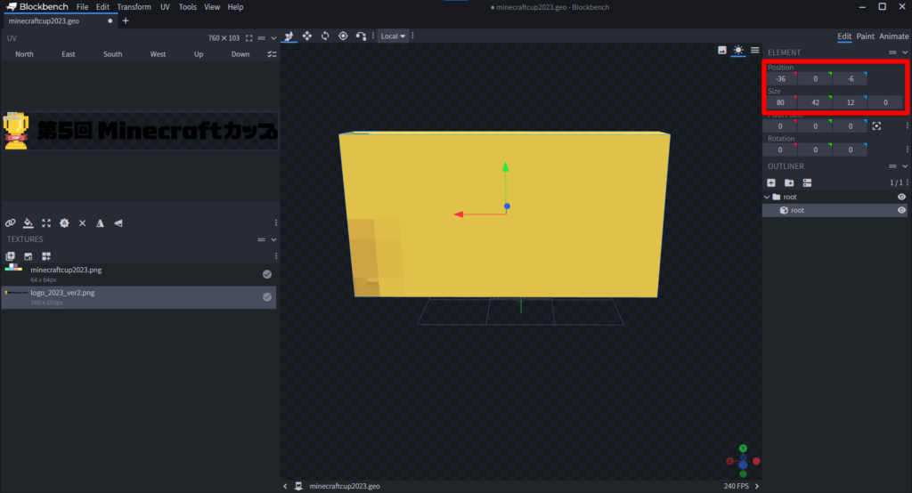Select the Move tool in viewport toolbar
The image size is (912, 493).
pos(307,36)
